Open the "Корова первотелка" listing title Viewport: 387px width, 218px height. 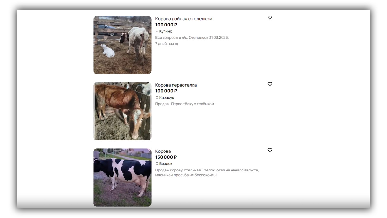(x=176, y=85)
